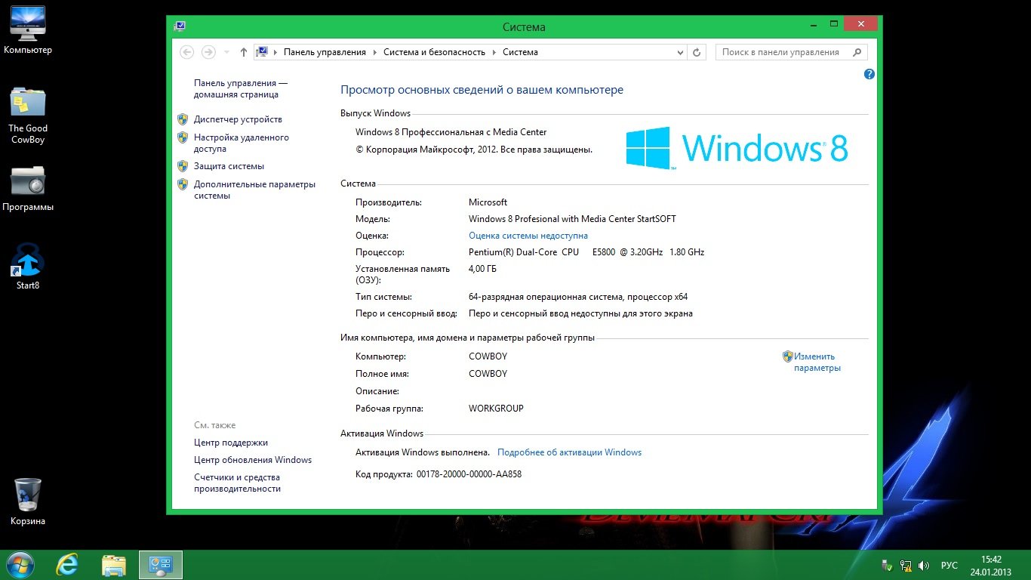Click the computer icon in address bar
The image size is (1031, 580).
pos(262,52)
